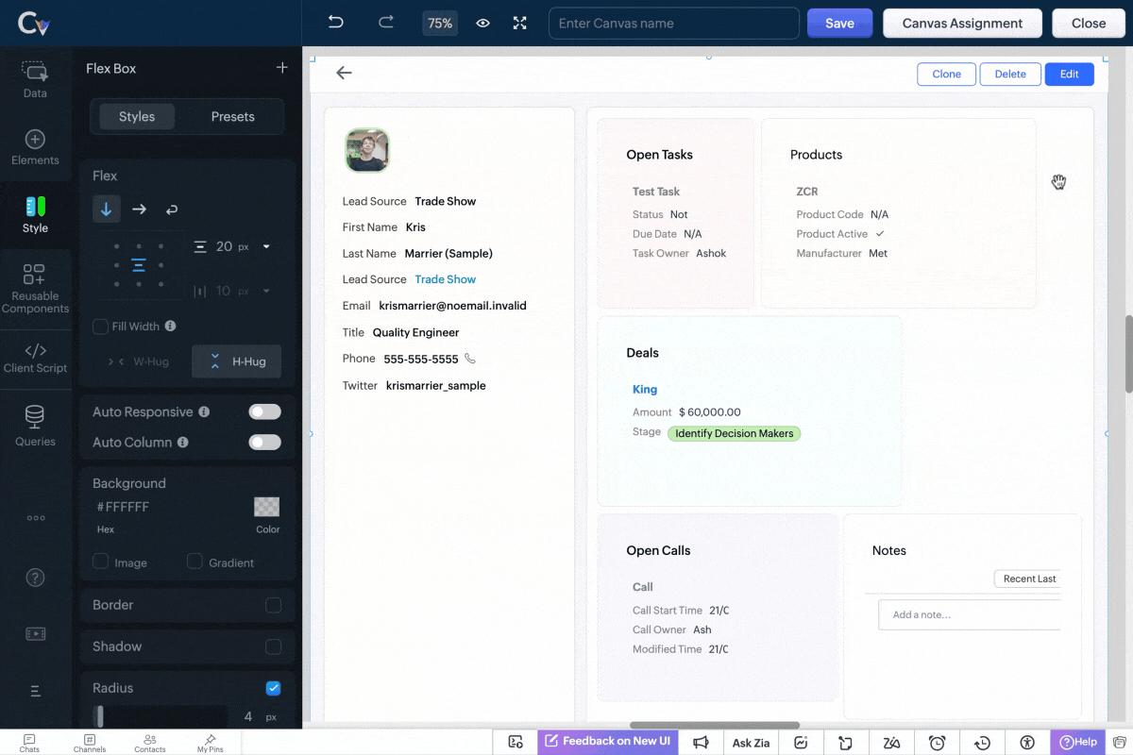Click the Add a note field

tap(970, 614)
